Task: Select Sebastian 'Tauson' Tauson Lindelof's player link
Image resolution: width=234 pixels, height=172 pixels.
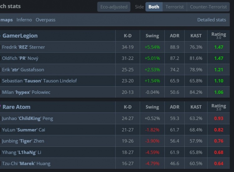Action: tap(39, 81)
